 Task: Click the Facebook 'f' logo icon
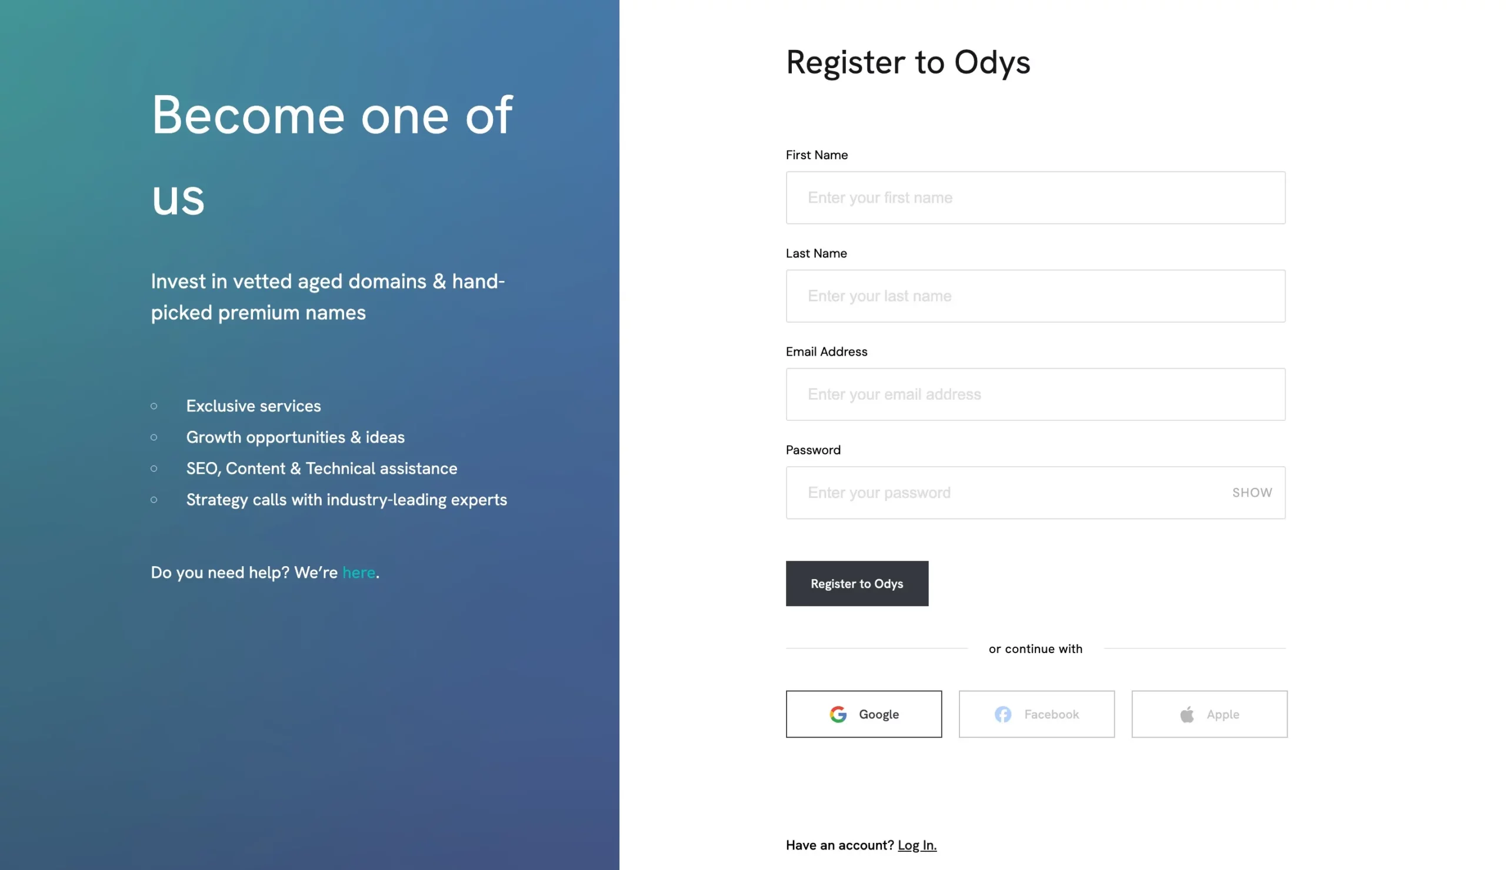[1002, 714]
